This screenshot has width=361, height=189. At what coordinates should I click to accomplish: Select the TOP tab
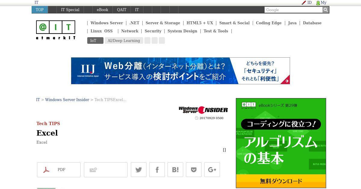40,10
